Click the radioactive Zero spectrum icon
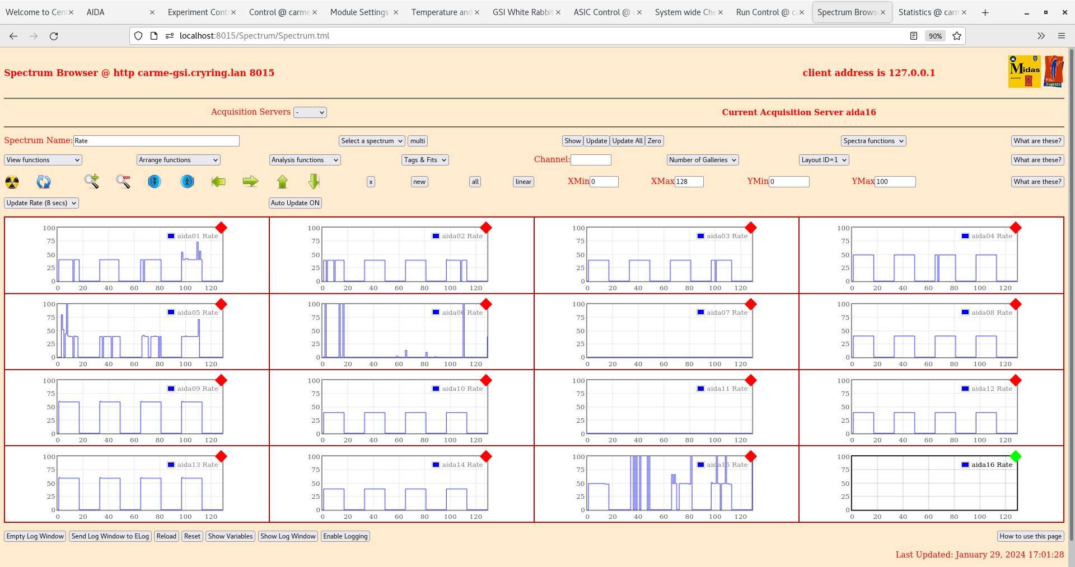This screenshot has height=567, width=1075. pos(12,182)
